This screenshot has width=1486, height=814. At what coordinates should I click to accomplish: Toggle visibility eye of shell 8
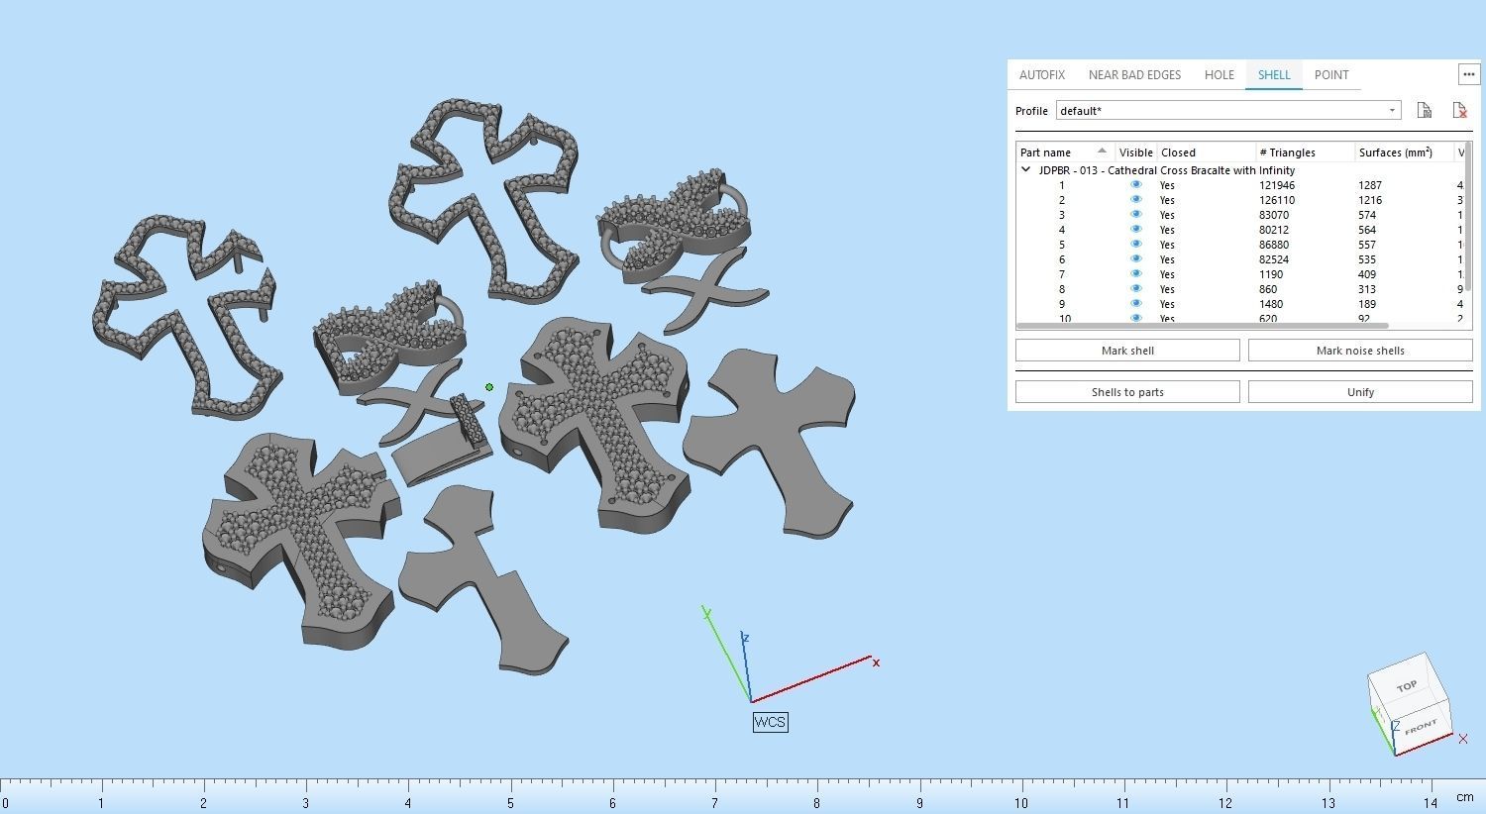pyautogui.click(x=1135, y=288)
